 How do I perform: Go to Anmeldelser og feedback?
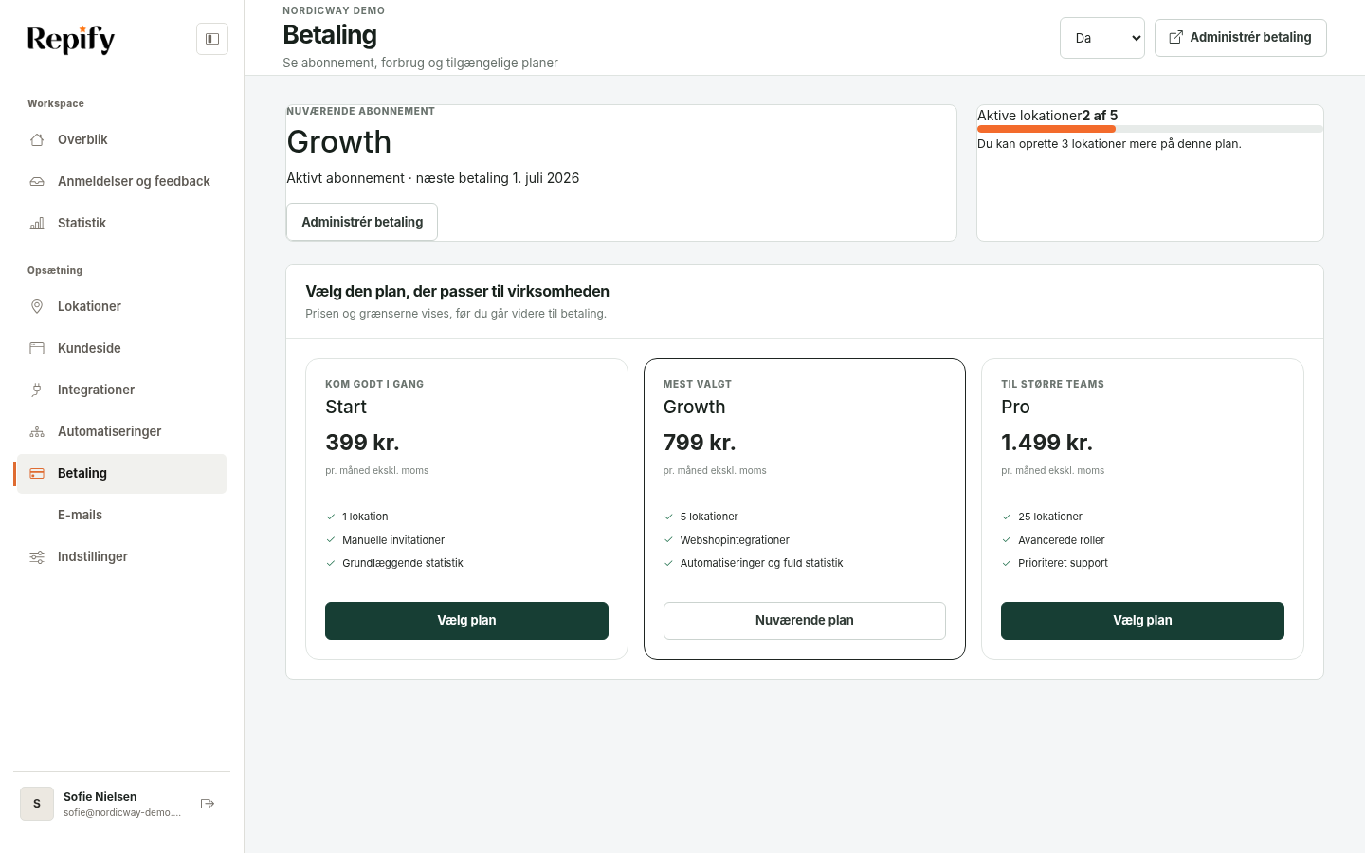point(121,181)
